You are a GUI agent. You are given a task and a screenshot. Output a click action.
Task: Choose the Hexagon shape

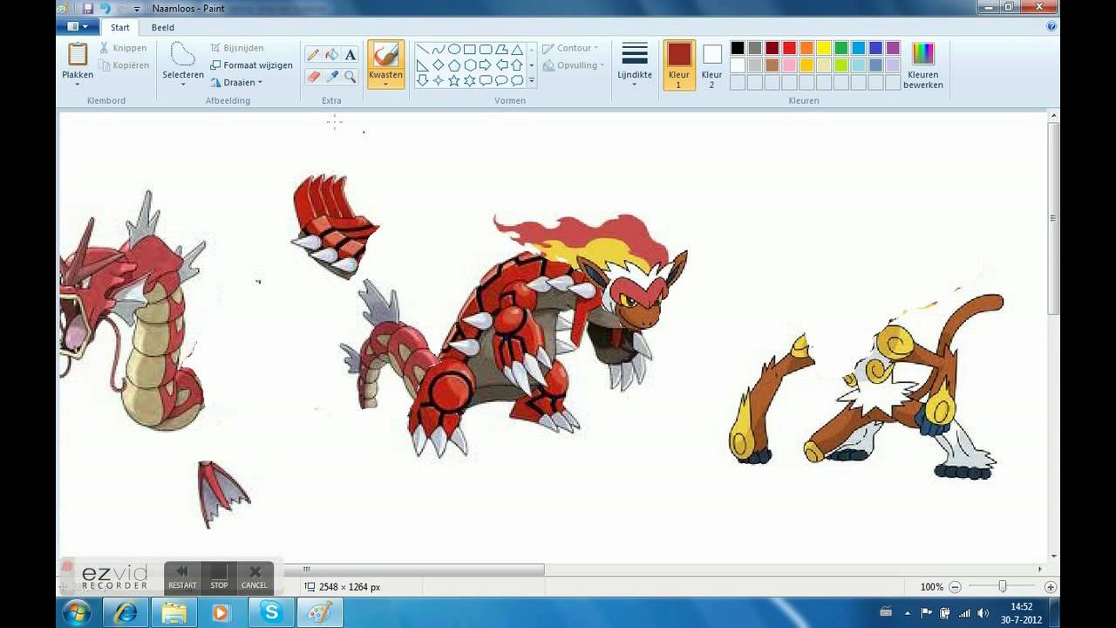click(x=470, y=65)
